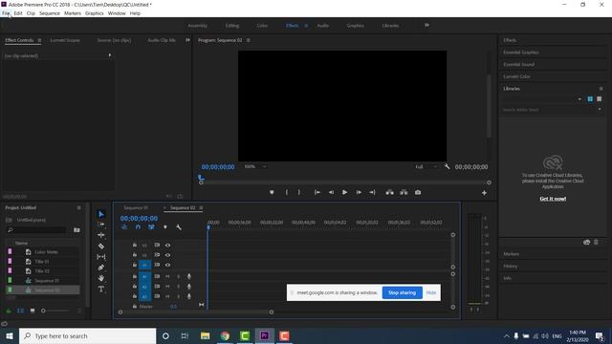This screenshot has width=612, height=344.
Task: Toggle V2 track output eye
Action: pos(168,255)
